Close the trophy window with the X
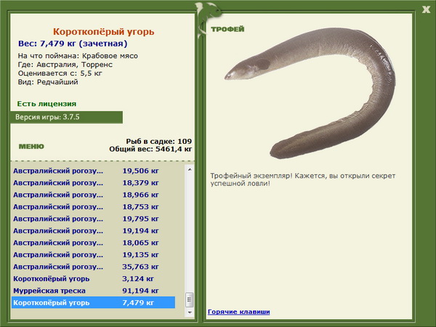 tap(426, 9)
